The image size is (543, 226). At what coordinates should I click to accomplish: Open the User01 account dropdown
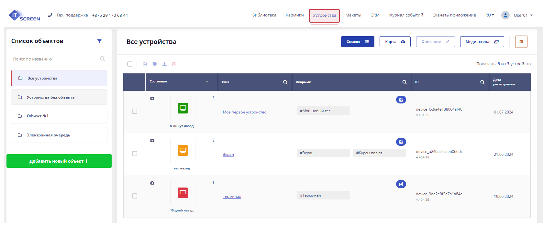click(523, 15)
